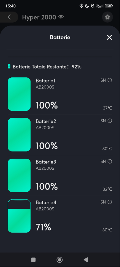Tap the SN info icon for Batterie4
The height and width of the screenshot is (267, 120).
[110, 202]
